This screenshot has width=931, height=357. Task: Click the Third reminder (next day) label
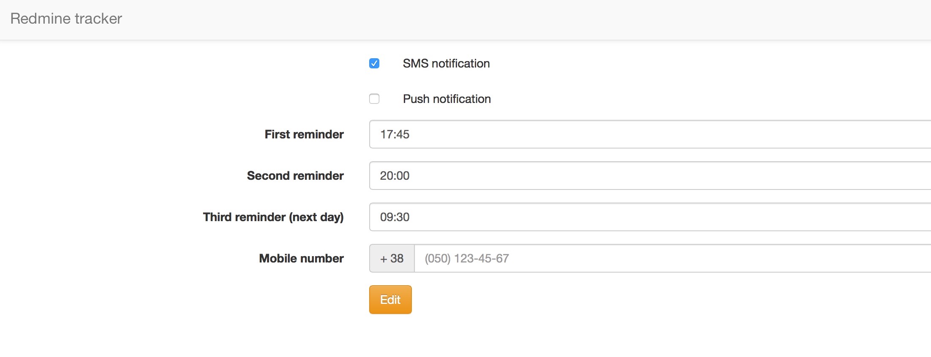pos(273,217)
